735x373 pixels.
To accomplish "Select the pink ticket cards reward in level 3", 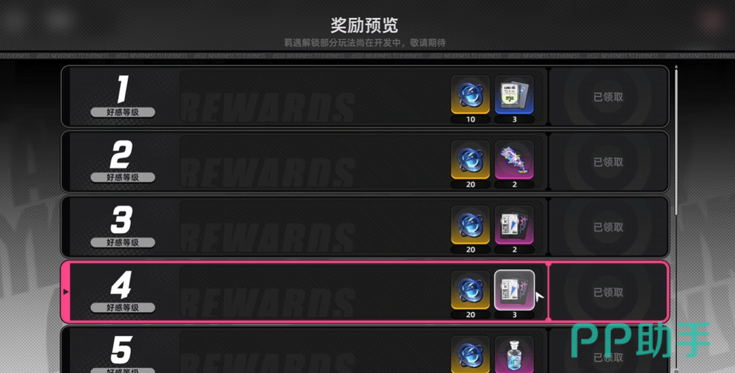I will point(514,225).
